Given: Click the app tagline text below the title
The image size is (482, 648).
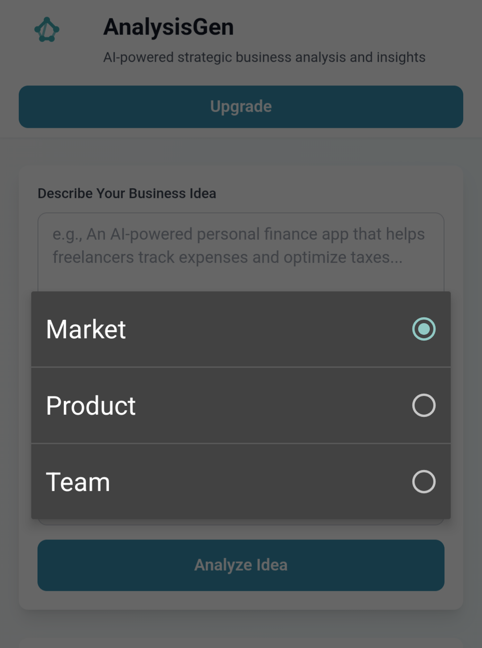Looking at the screenshot, I should (x=265, y=57).
